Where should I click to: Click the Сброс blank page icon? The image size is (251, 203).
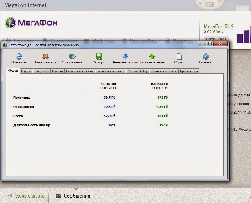(x=179, y=56)
